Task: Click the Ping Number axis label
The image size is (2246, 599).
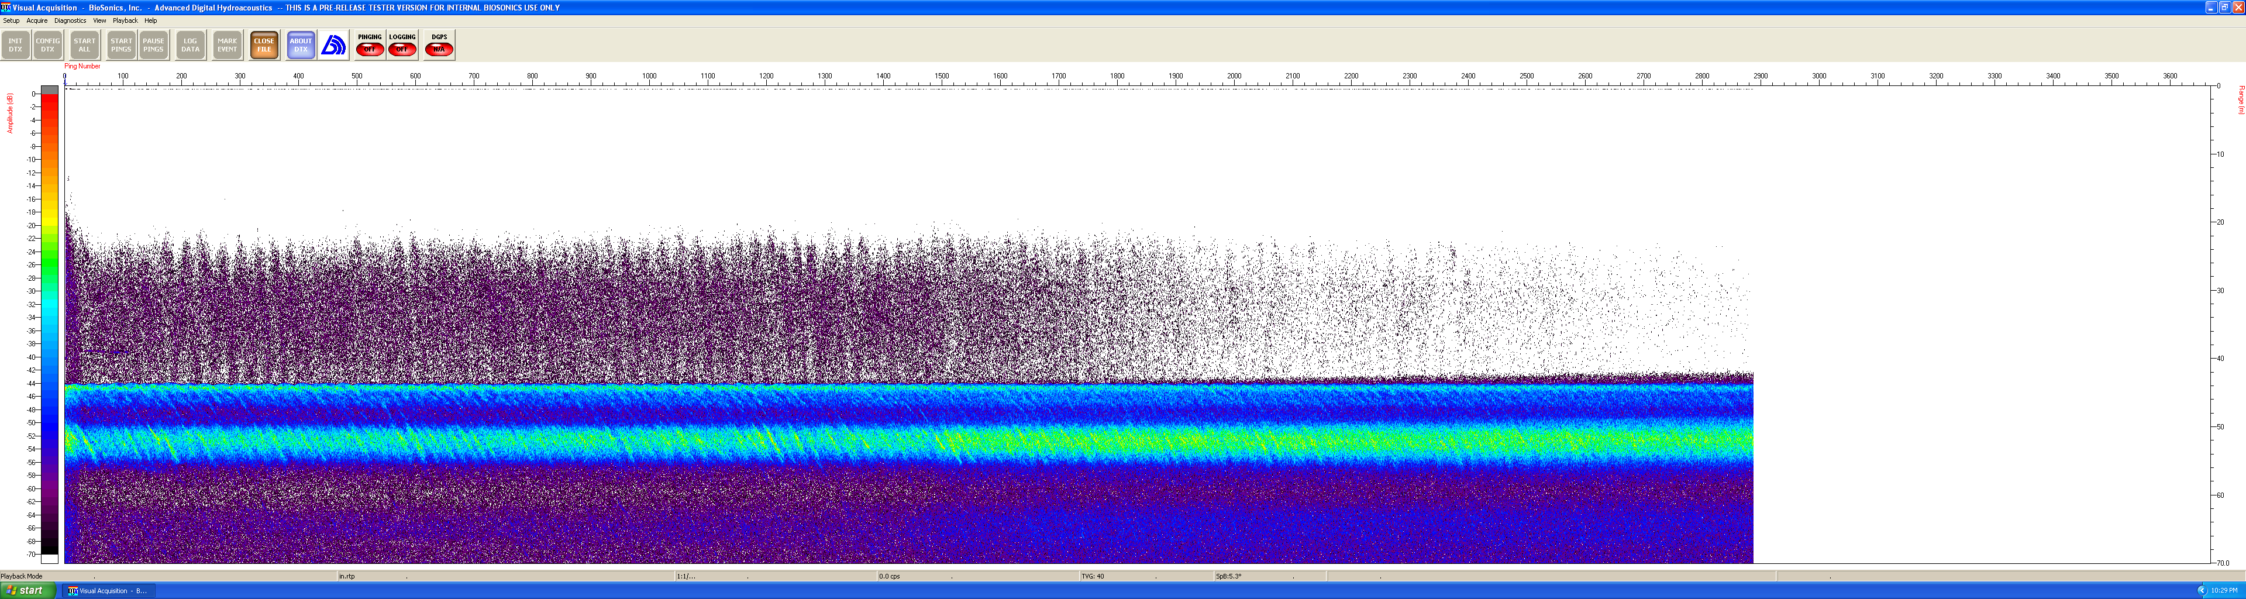Action: pos(82,66)
